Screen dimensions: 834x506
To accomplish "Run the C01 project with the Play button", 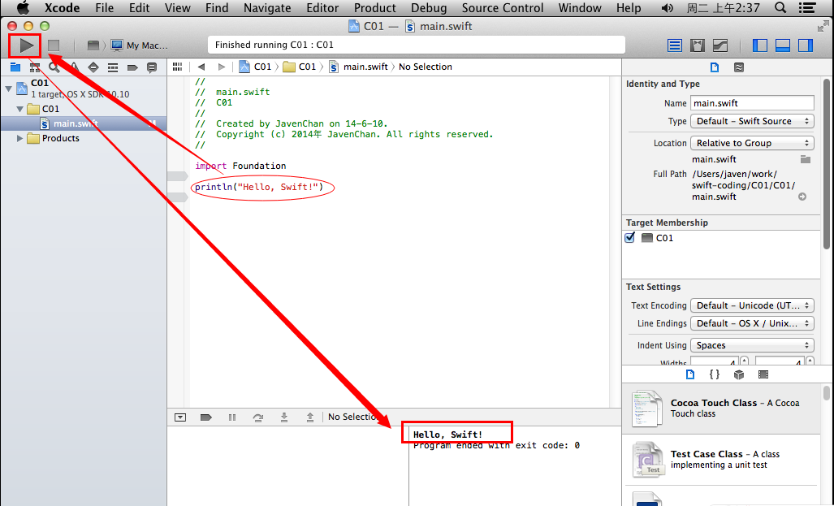I will 26,45.
